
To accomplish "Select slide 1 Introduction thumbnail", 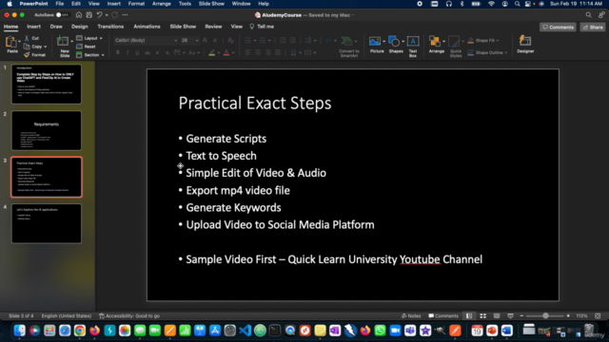I will 47,85.
